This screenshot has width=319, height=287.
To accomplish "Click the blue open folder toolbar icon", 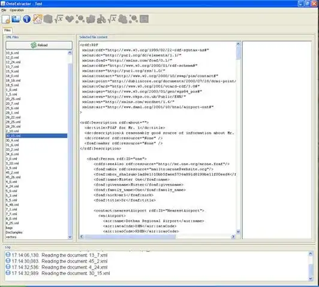I will tap(16, 19).
